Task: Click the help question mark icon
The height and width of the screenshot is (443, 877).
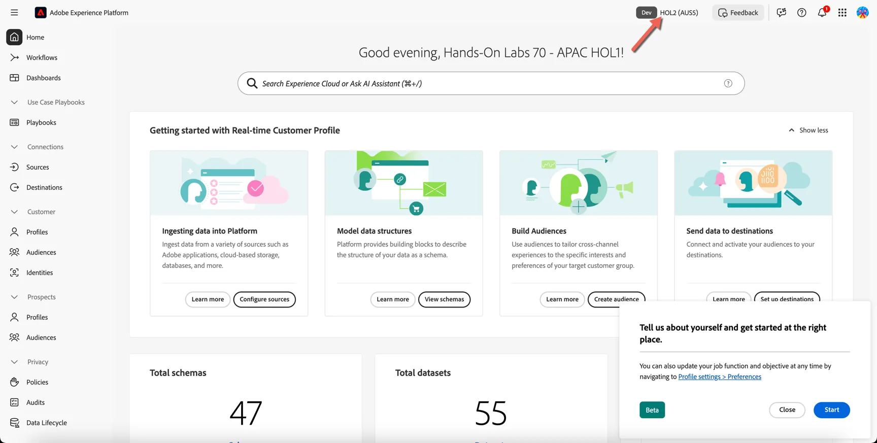Action: [802, 13]
